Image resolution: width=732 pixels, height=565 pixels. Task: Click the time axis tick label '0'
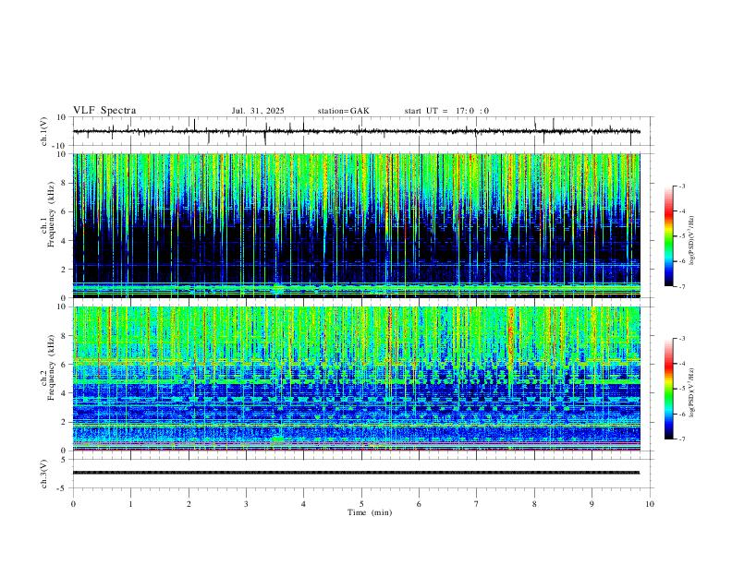coord(73,504)
